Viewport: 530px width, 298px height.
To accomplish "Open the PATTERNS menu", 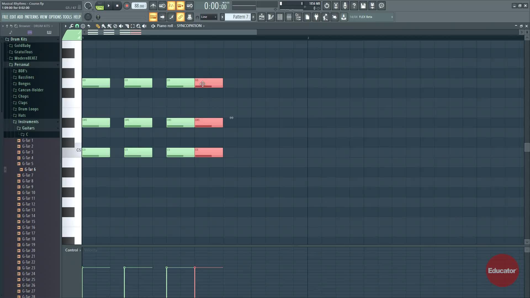I will (31, 17).
